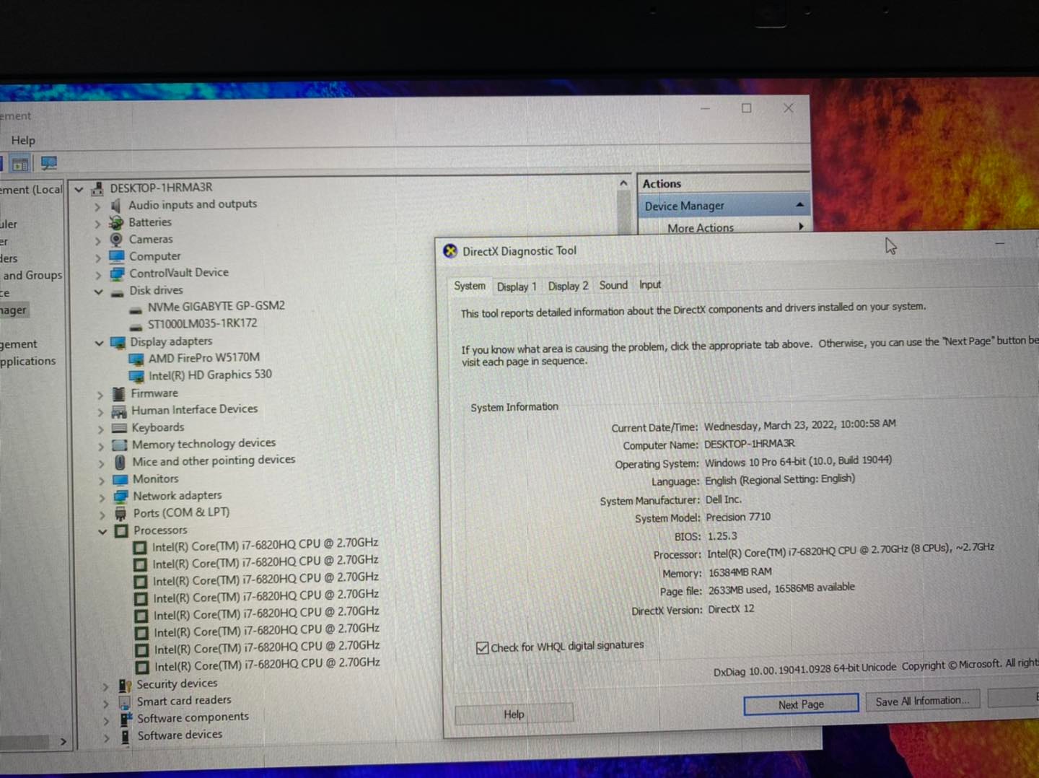Click the Next Page button
The height and width of the screenshot is (778, 1039).
pyautogui.click(x=801, y=704)
